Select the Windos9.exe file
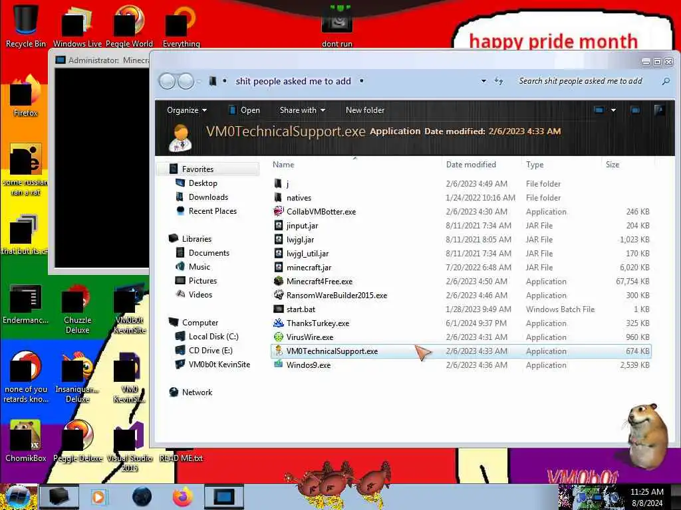This screenshot has height=510, width=681. pos(460,365)
